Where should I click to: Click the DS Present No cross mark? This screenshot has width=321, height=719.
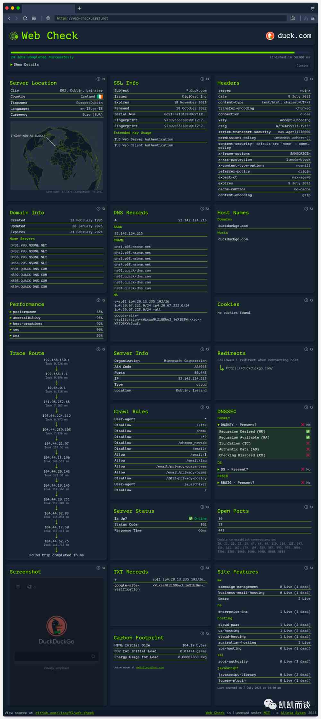303,469
